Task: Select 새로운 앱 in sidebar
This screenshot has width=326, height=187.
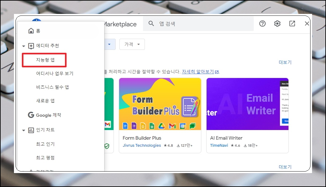Action: (45, 101)
